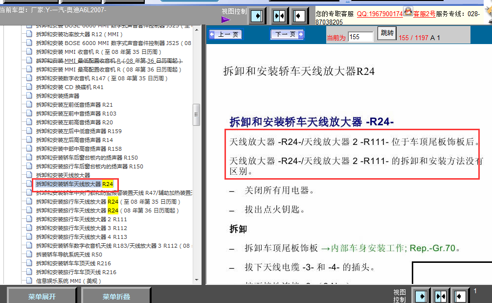This screenshot has height=303, width=492.
Task: Click document icon beside 数字收音机 R147
Action: click(29, 77)
